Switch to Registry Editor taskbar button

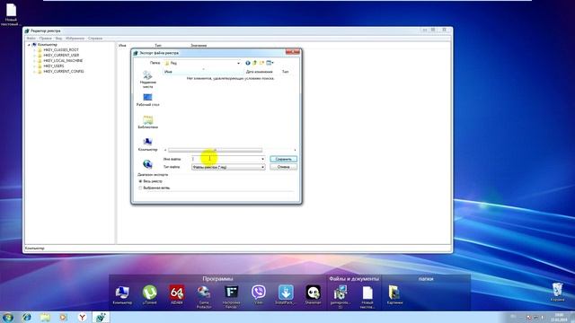(101, 317)
